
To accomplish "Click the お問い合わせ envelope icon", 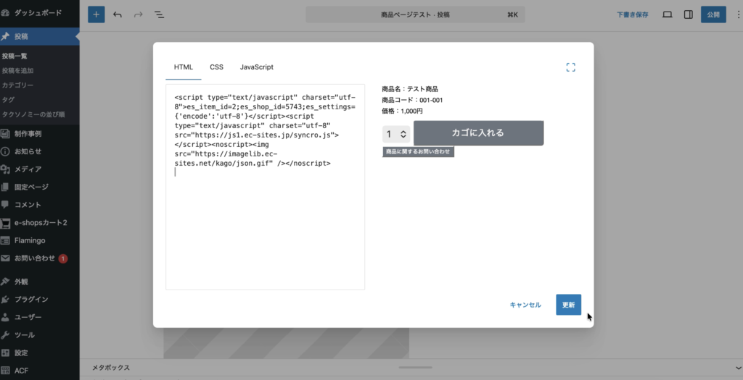I will (5, 258).
